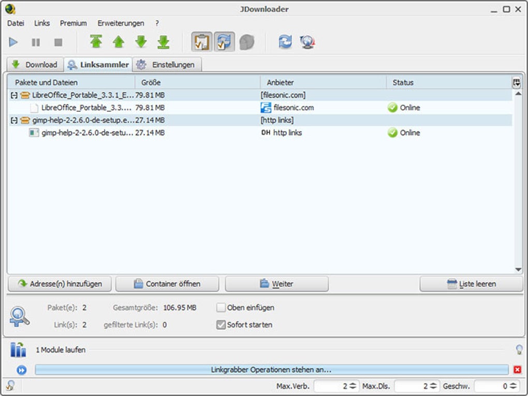Click the LibreOffice package folder icon
This screenshot has height=396, width=528.
point(25,95)
